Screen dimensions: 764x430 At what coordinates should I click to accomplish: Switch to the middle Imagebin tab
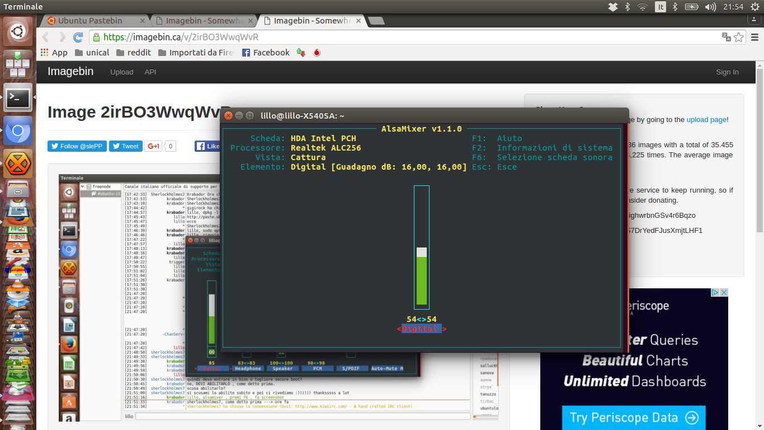(204, 21)
